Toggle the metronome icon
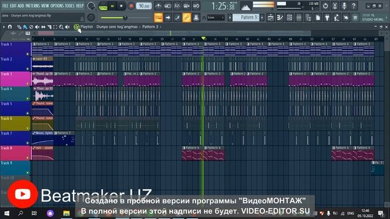The height and width of the screenshot is (219, 390). tap(158, 5)
